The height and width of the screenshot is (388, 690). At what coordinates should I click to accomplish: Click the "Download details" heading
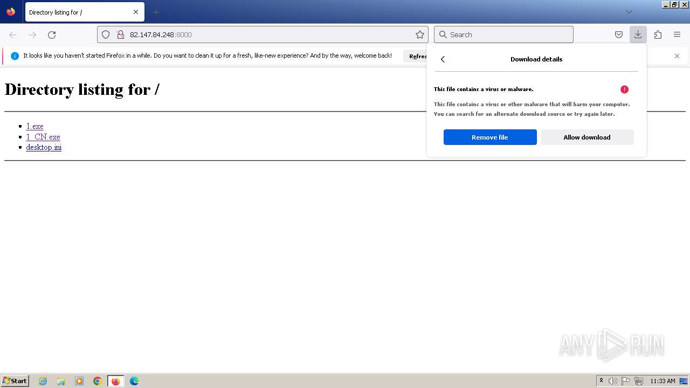(536, 59)
